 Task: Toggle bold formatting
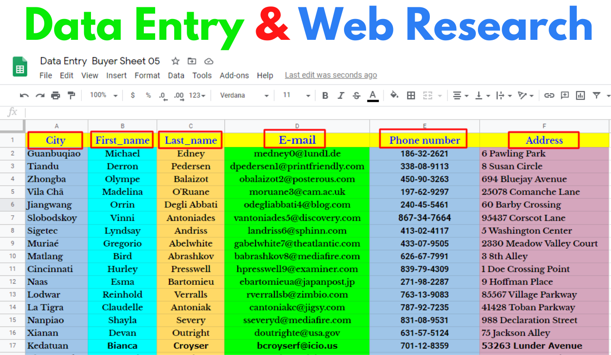(325, 95)
